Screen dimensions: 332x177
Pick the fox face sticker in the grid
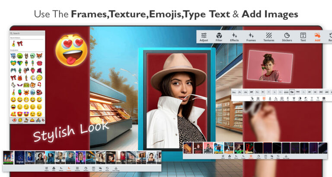pos(39,56)
